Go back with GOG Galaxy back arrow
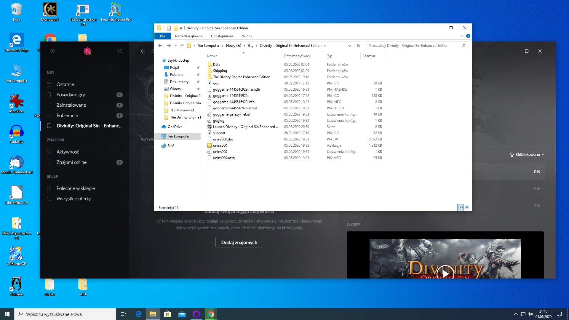The height and width of the screenshot is (320, 569). (143, 51)
